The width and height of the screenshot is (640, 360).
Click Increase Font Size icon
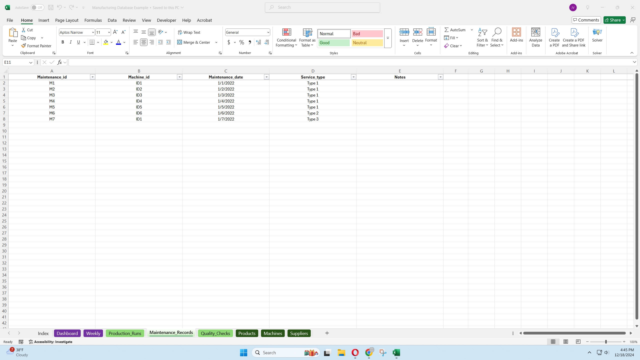point(115,32)
